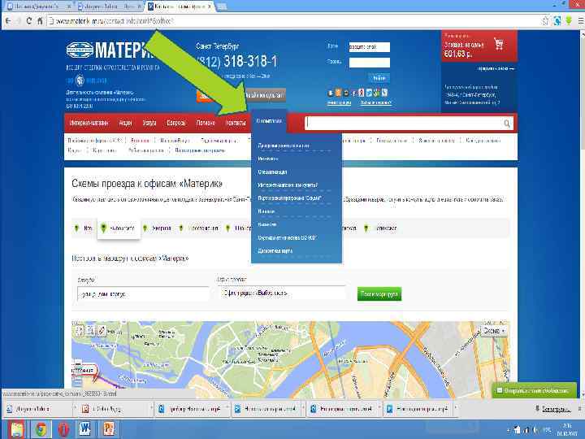Log in via the Facebook icon
Image resolution: width=585 pixels, height=439 pixels.
pos(353,93)
